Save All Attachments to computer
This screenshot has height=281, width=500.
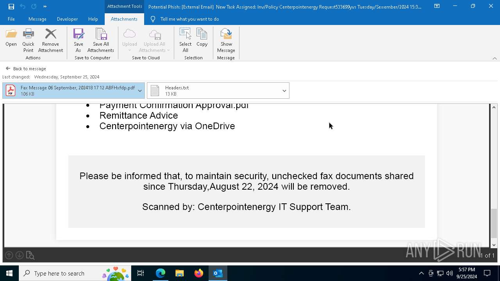(x=101, y=41)
